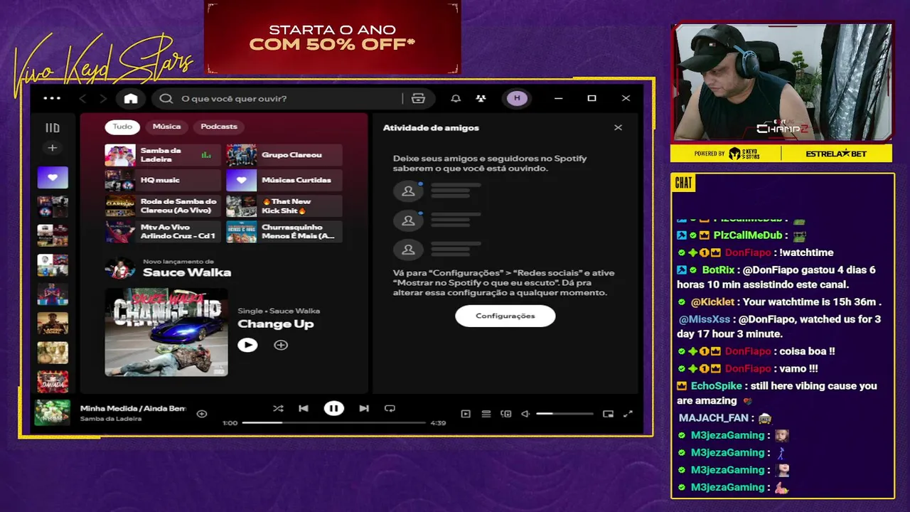Viewport: 910px width, 512px height.
Task: Open the 'Danada' sidebar playlist cover
Action: click(x=53, y=381)
